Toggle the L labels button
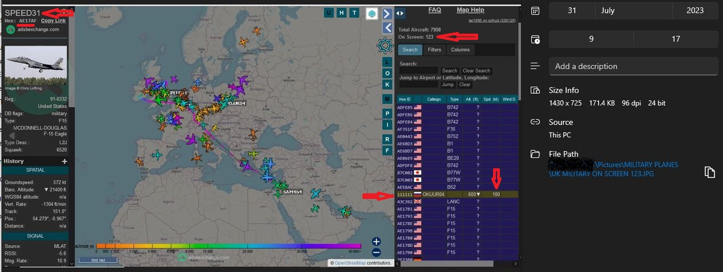The image size is (723, 272). [387, 62]
